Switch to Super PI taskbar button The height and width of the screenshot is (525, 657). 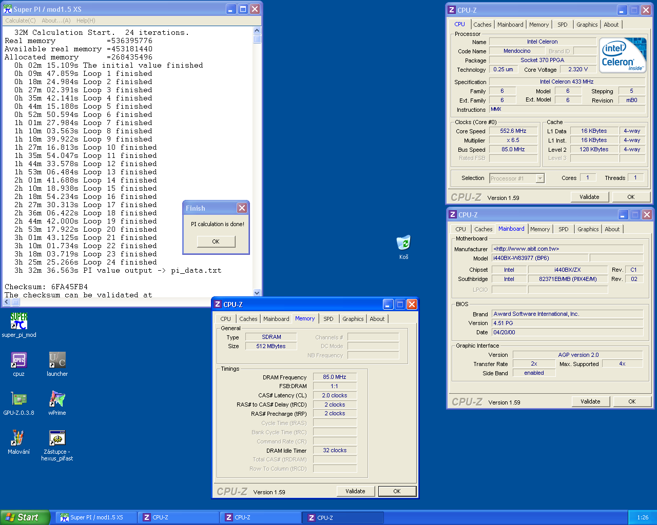(x=96, y=518)
